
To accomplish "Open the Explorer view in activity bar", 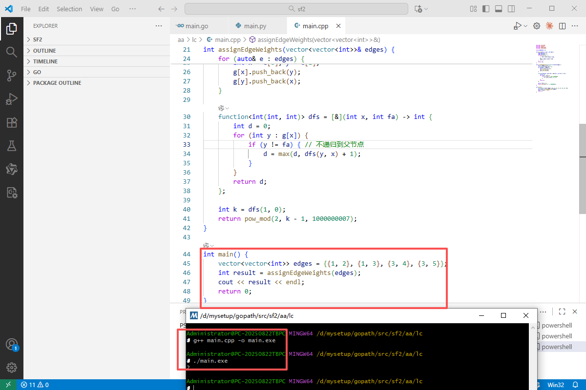I will [x=12, y=29].
